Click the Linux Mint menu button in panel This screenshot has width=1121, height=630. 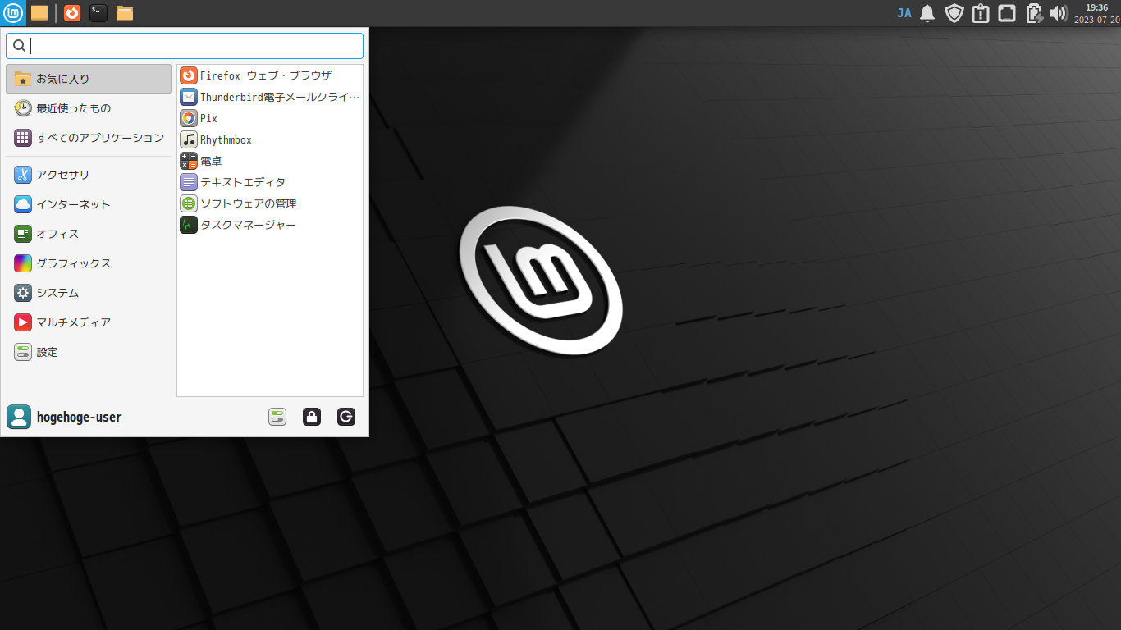pos(13,12)
